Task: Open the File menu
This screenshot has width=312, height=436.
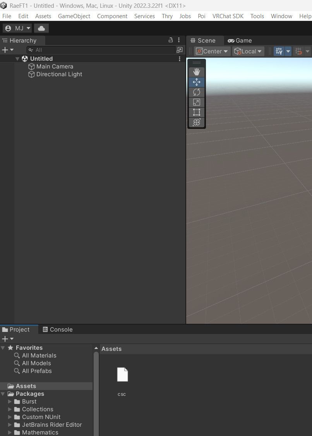Action: click(7, 16)
